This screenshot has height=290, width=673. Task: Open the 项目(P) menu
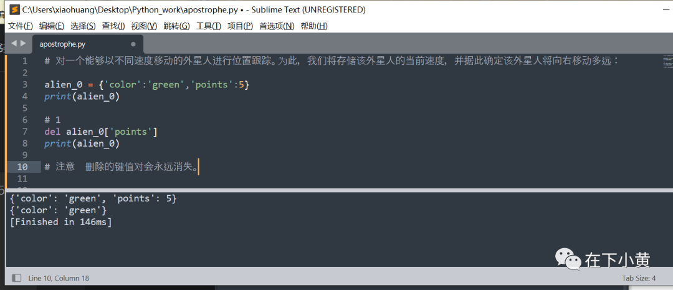pos(241,26)
